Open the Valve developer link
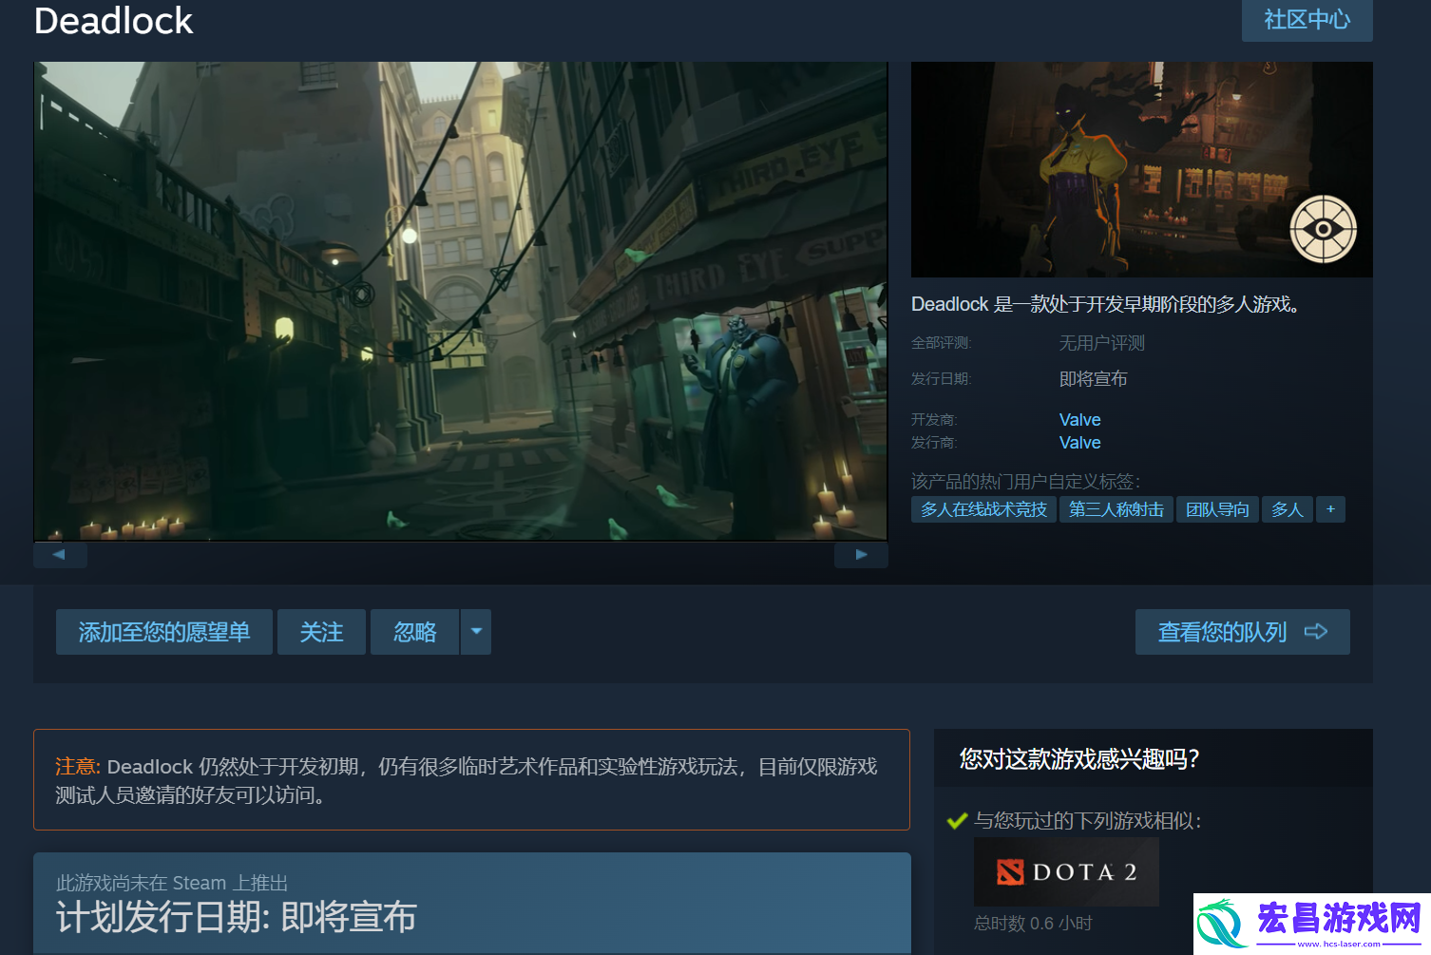This screenshot has height=955, width=1431. pyautogui.click(x=1079, y=420)
